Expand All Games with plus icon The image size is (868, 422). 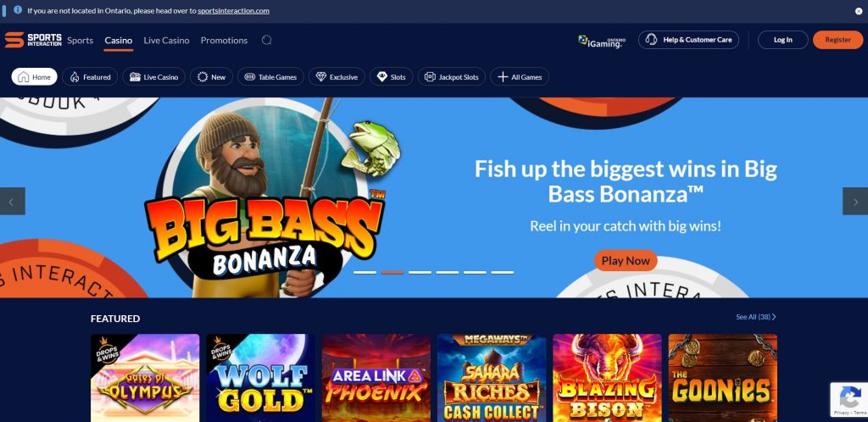[x=520, y=77]
